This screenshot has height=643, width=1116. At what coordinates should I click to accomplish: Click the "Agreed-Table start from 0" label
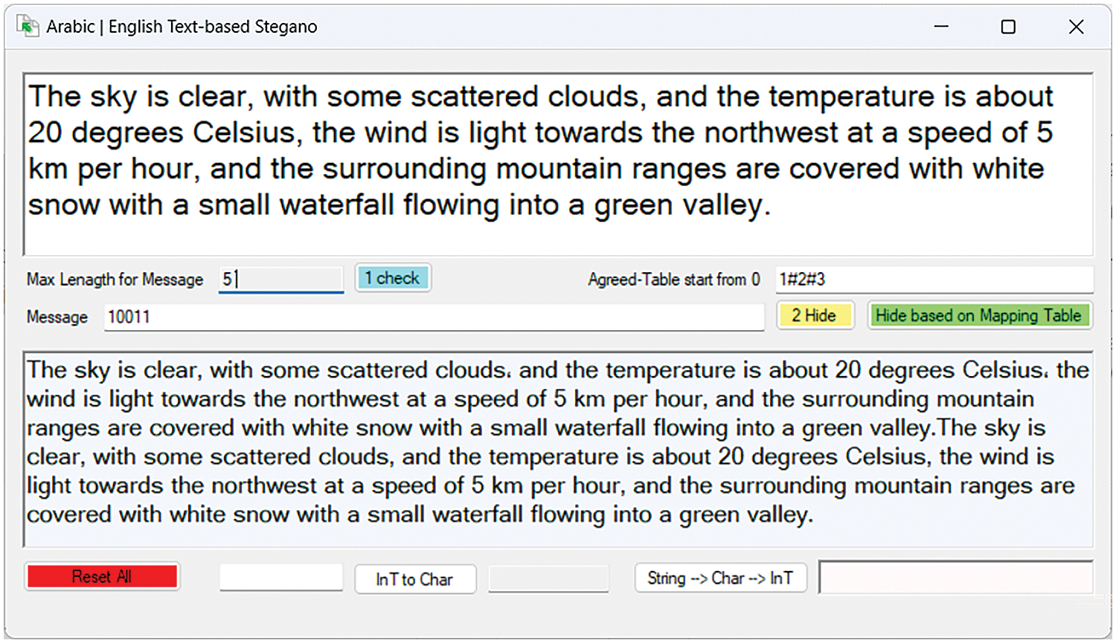tap(673, 280)
